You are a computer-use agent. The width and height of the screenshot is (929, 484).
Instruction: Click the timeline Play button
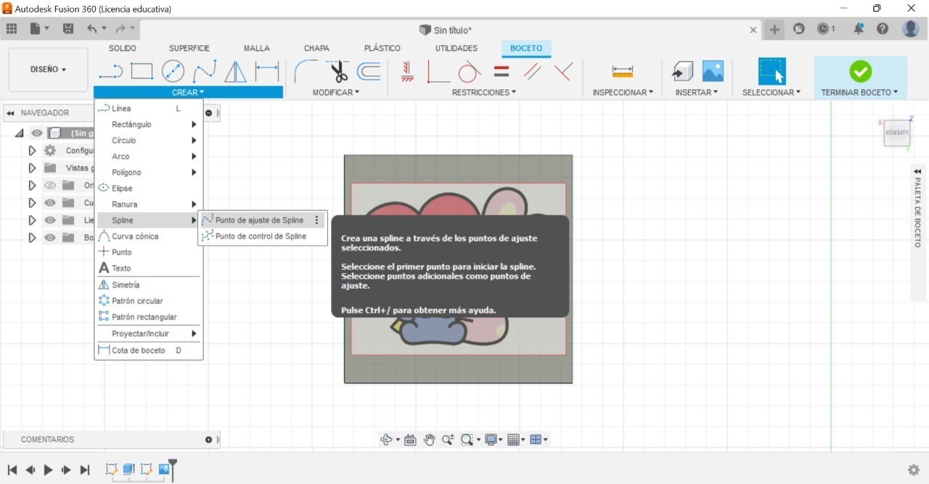pos(48,469)
